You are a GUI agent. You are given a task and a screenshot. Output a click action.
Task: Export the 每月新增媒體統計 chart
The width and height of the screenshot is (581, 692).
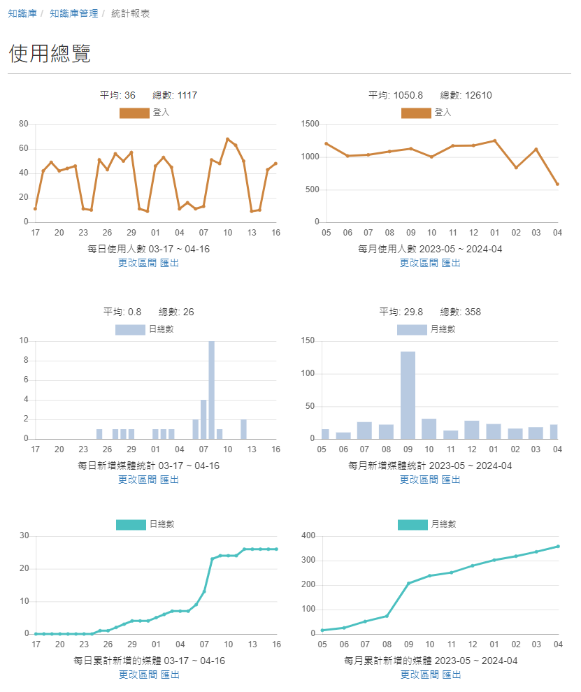(x=451, y=480)
